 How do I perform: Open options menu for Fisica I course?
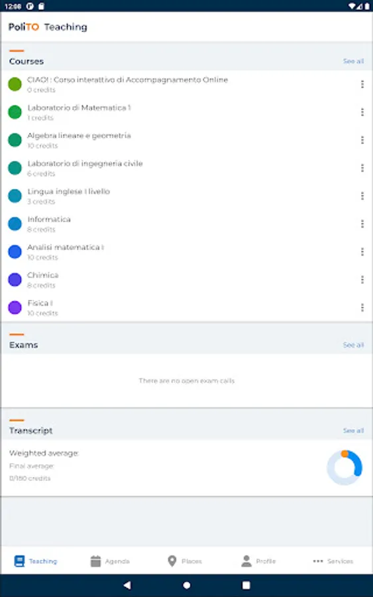point(362,308)
